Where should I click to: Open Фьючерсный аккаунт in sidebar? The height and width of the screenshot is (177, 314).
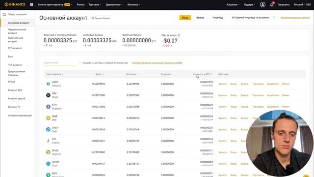(15, 39)
